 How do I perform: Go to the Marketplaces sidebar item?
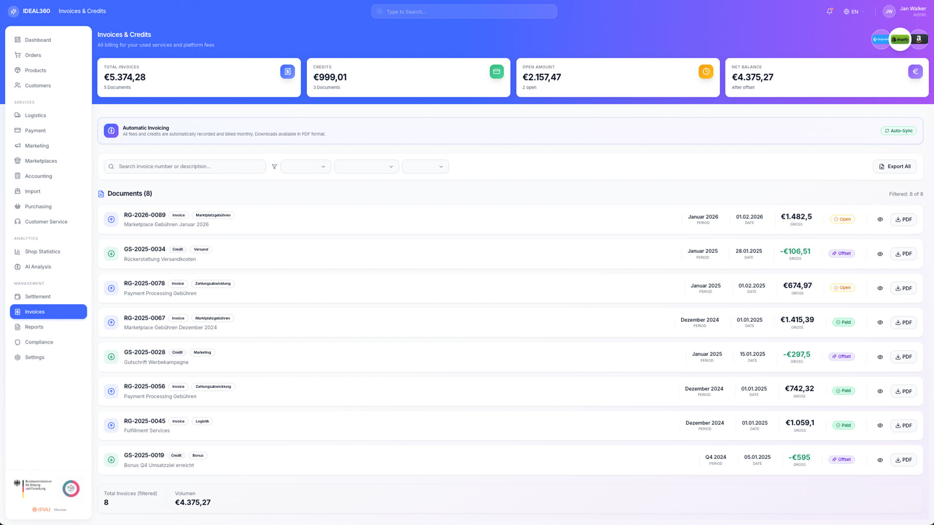click(x=41, y=161)
